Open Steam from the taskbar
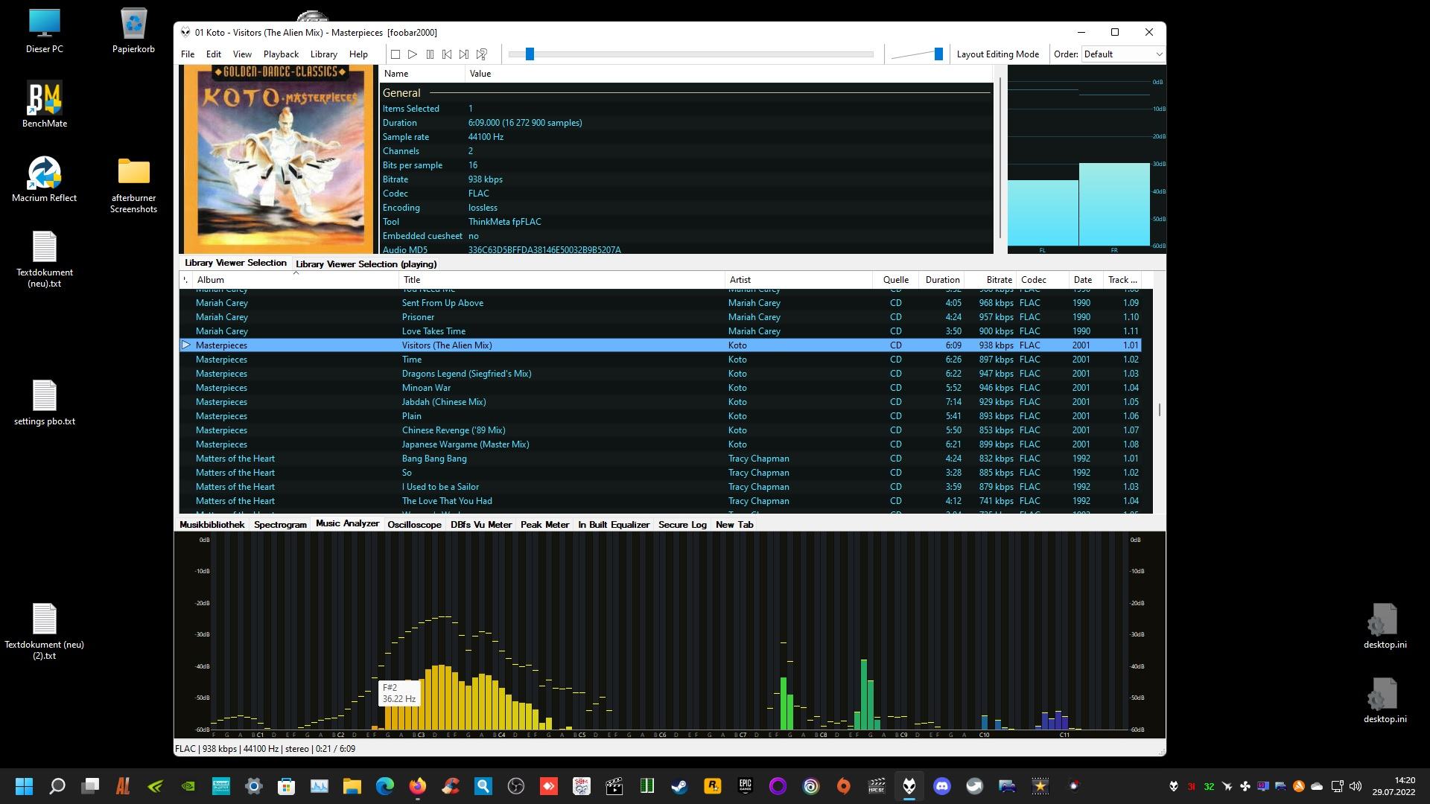The image size is (1430, 804). [x=680, y=786]
